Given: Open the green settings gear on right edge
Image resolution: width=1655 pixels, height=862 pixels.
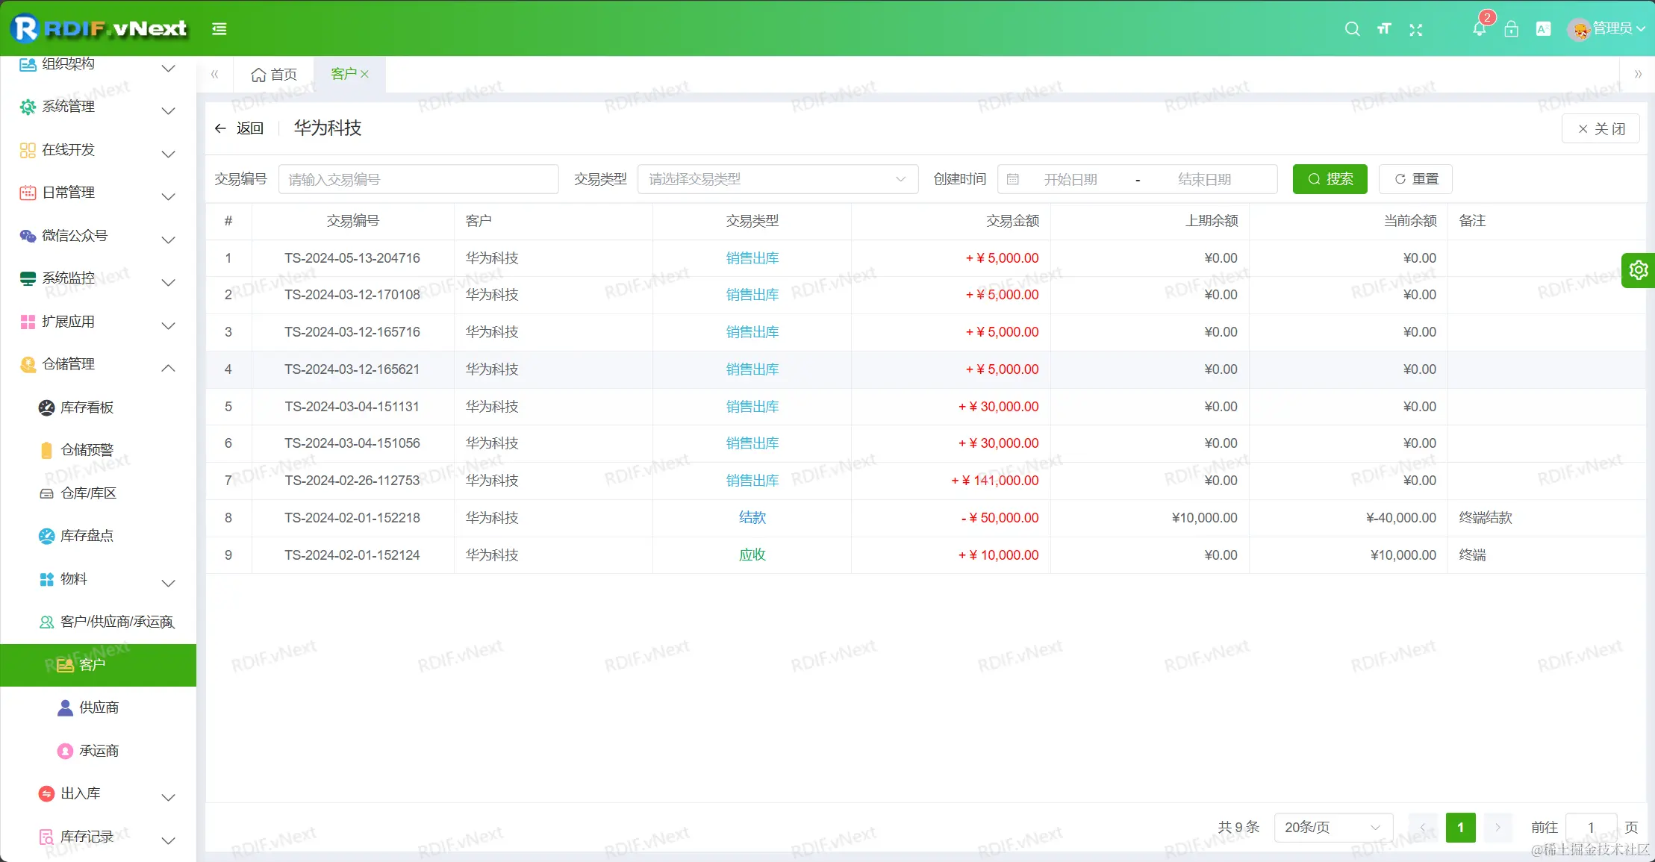Looking at the screenshot, I should [x=1639, y=270].
